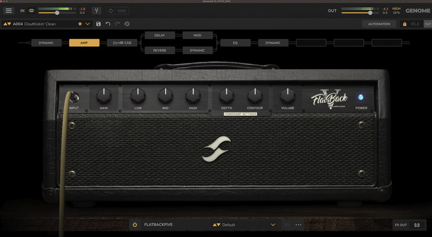Click the FX OUT 0.0 value
The width and height of the screenshot is (432, 237).
(x=417, y=225)
